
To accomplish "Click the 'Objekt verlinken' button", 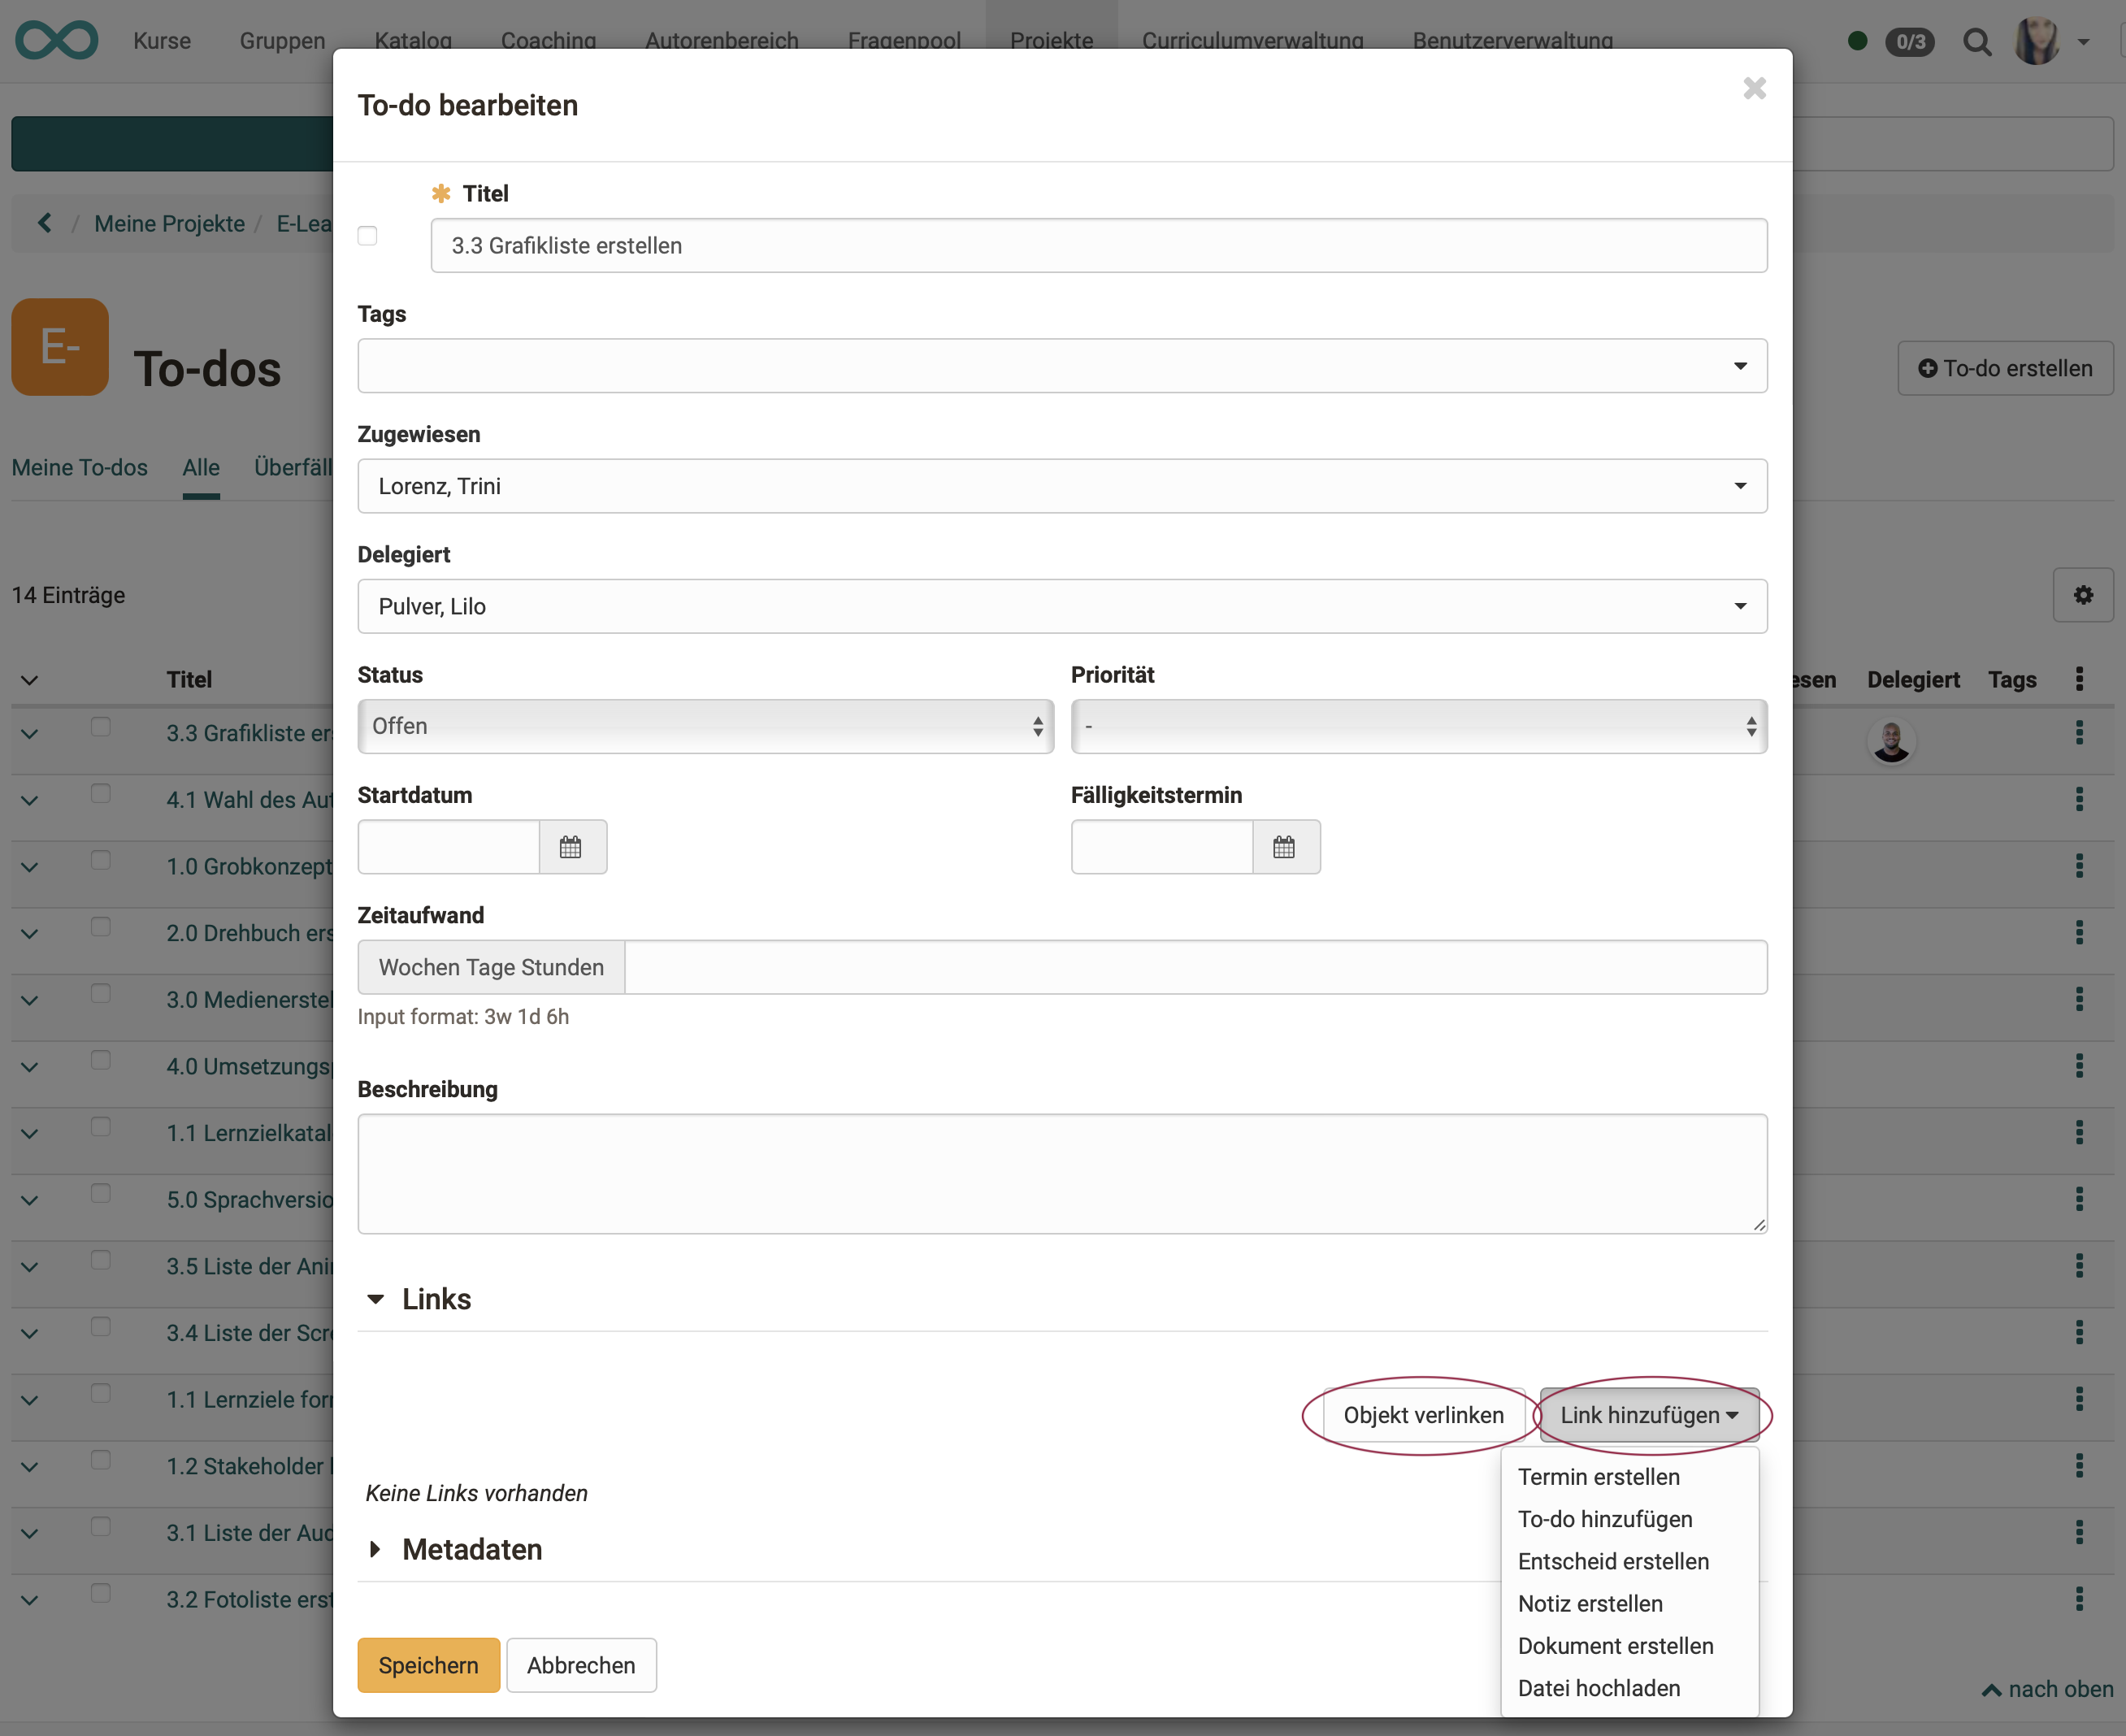I will [x=1422, y=1415].
